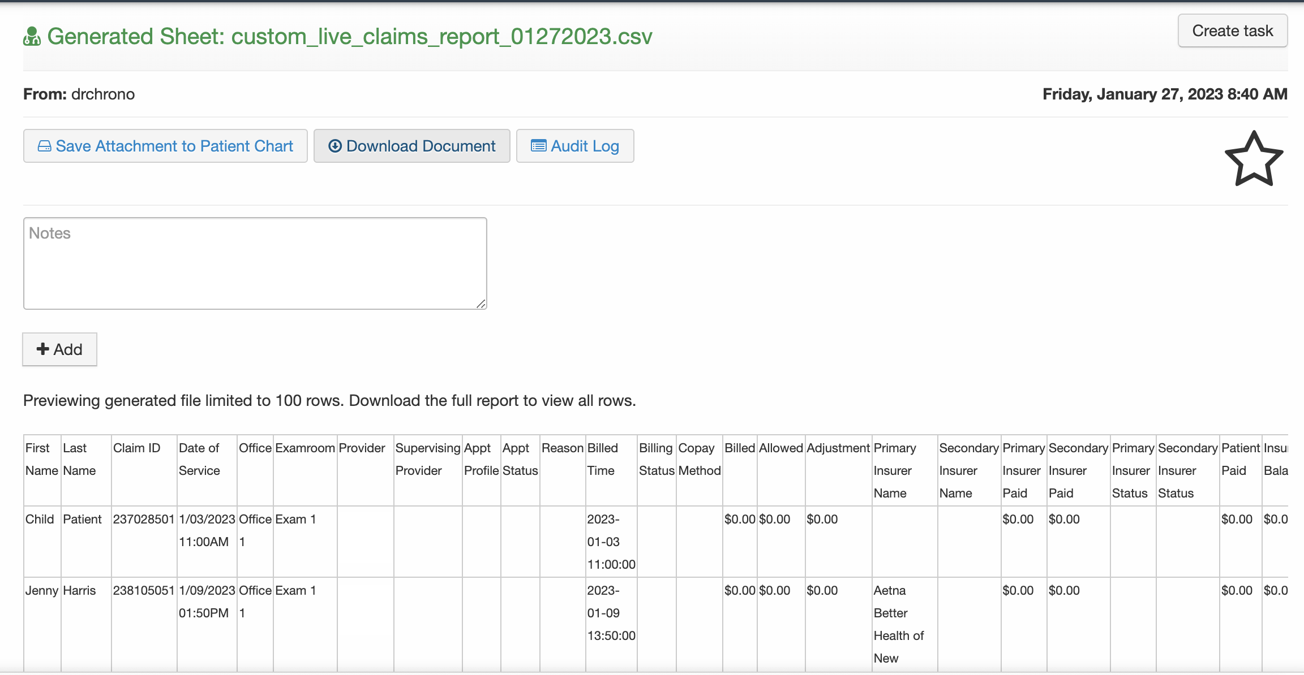Save Attachment to Patient Chart
The image size is (1304, 675).
[x=165, y=146]
